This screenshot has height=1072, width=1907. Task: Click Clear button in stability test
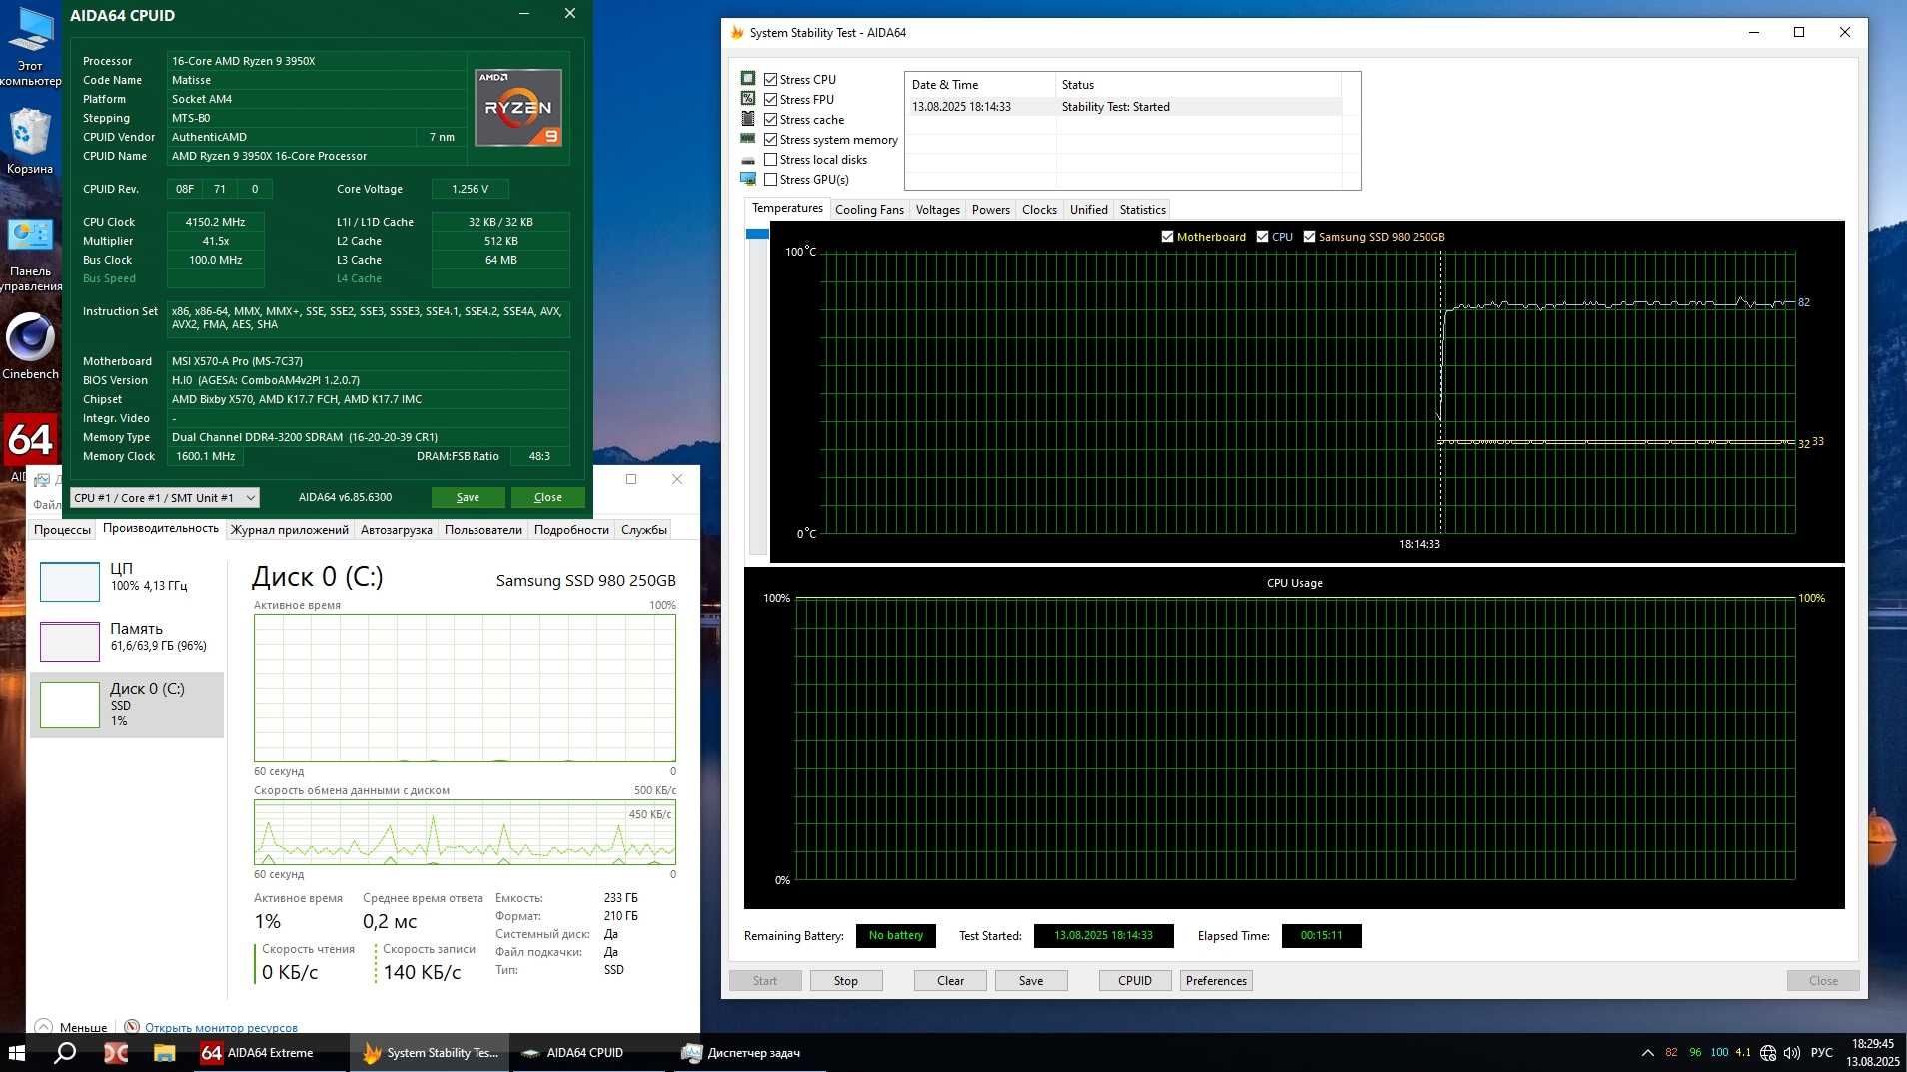950,981
